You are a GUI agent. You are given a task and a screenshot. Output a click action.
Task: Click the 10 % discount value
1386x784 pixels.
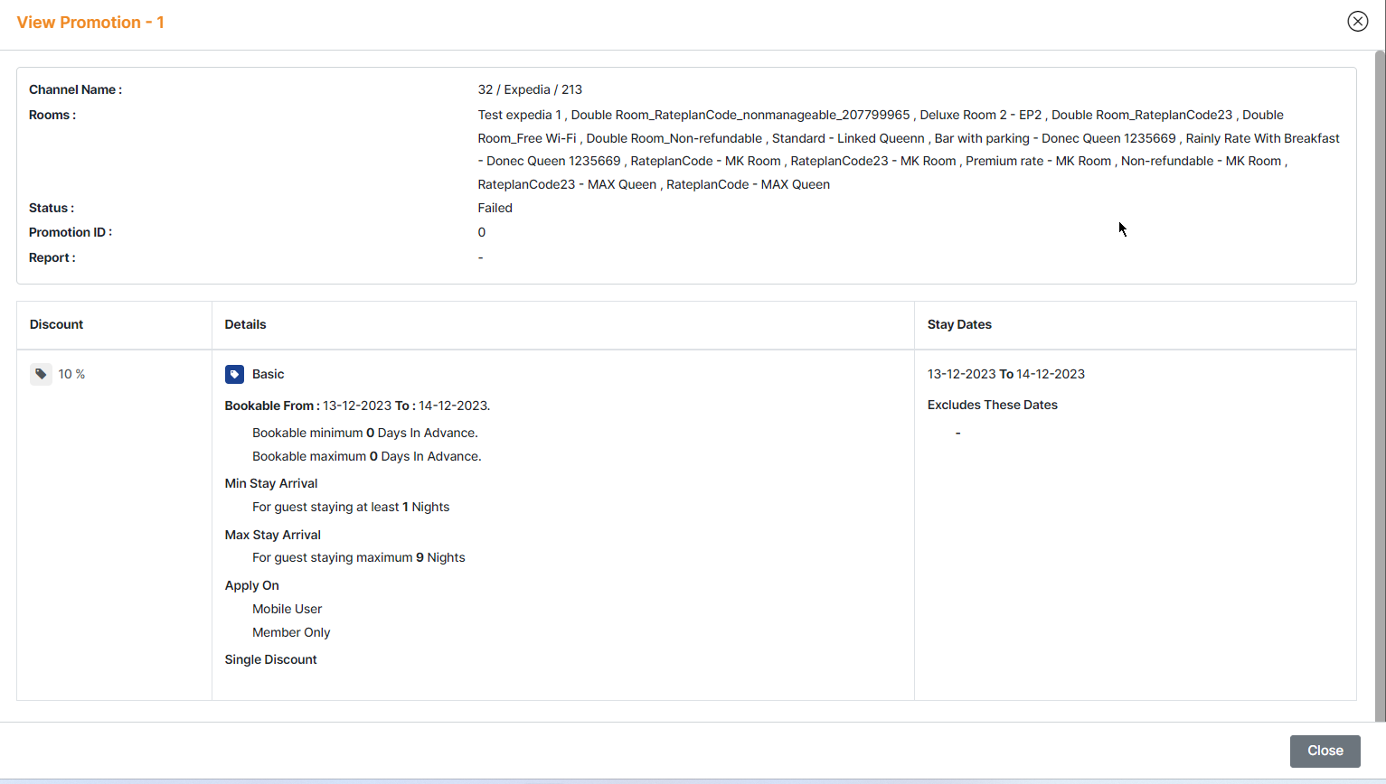(71, 374)
